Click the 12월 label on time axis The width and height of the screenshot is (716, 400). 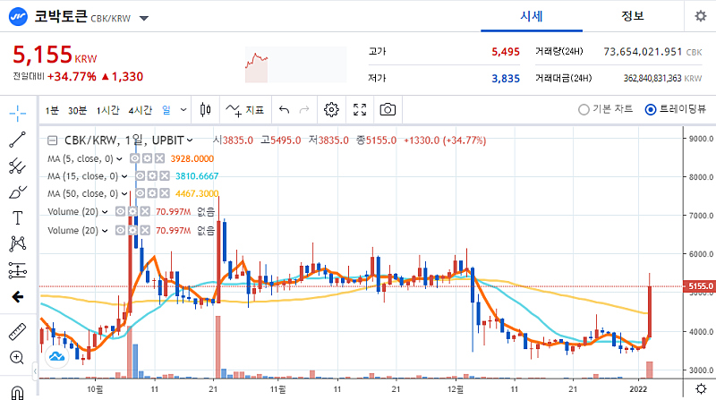(456, 389)
